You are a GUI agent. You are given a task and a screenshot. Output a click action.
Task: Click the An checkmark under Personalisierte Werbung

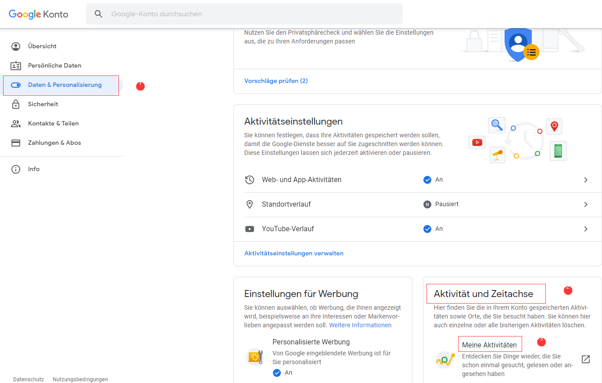(277, 373)
